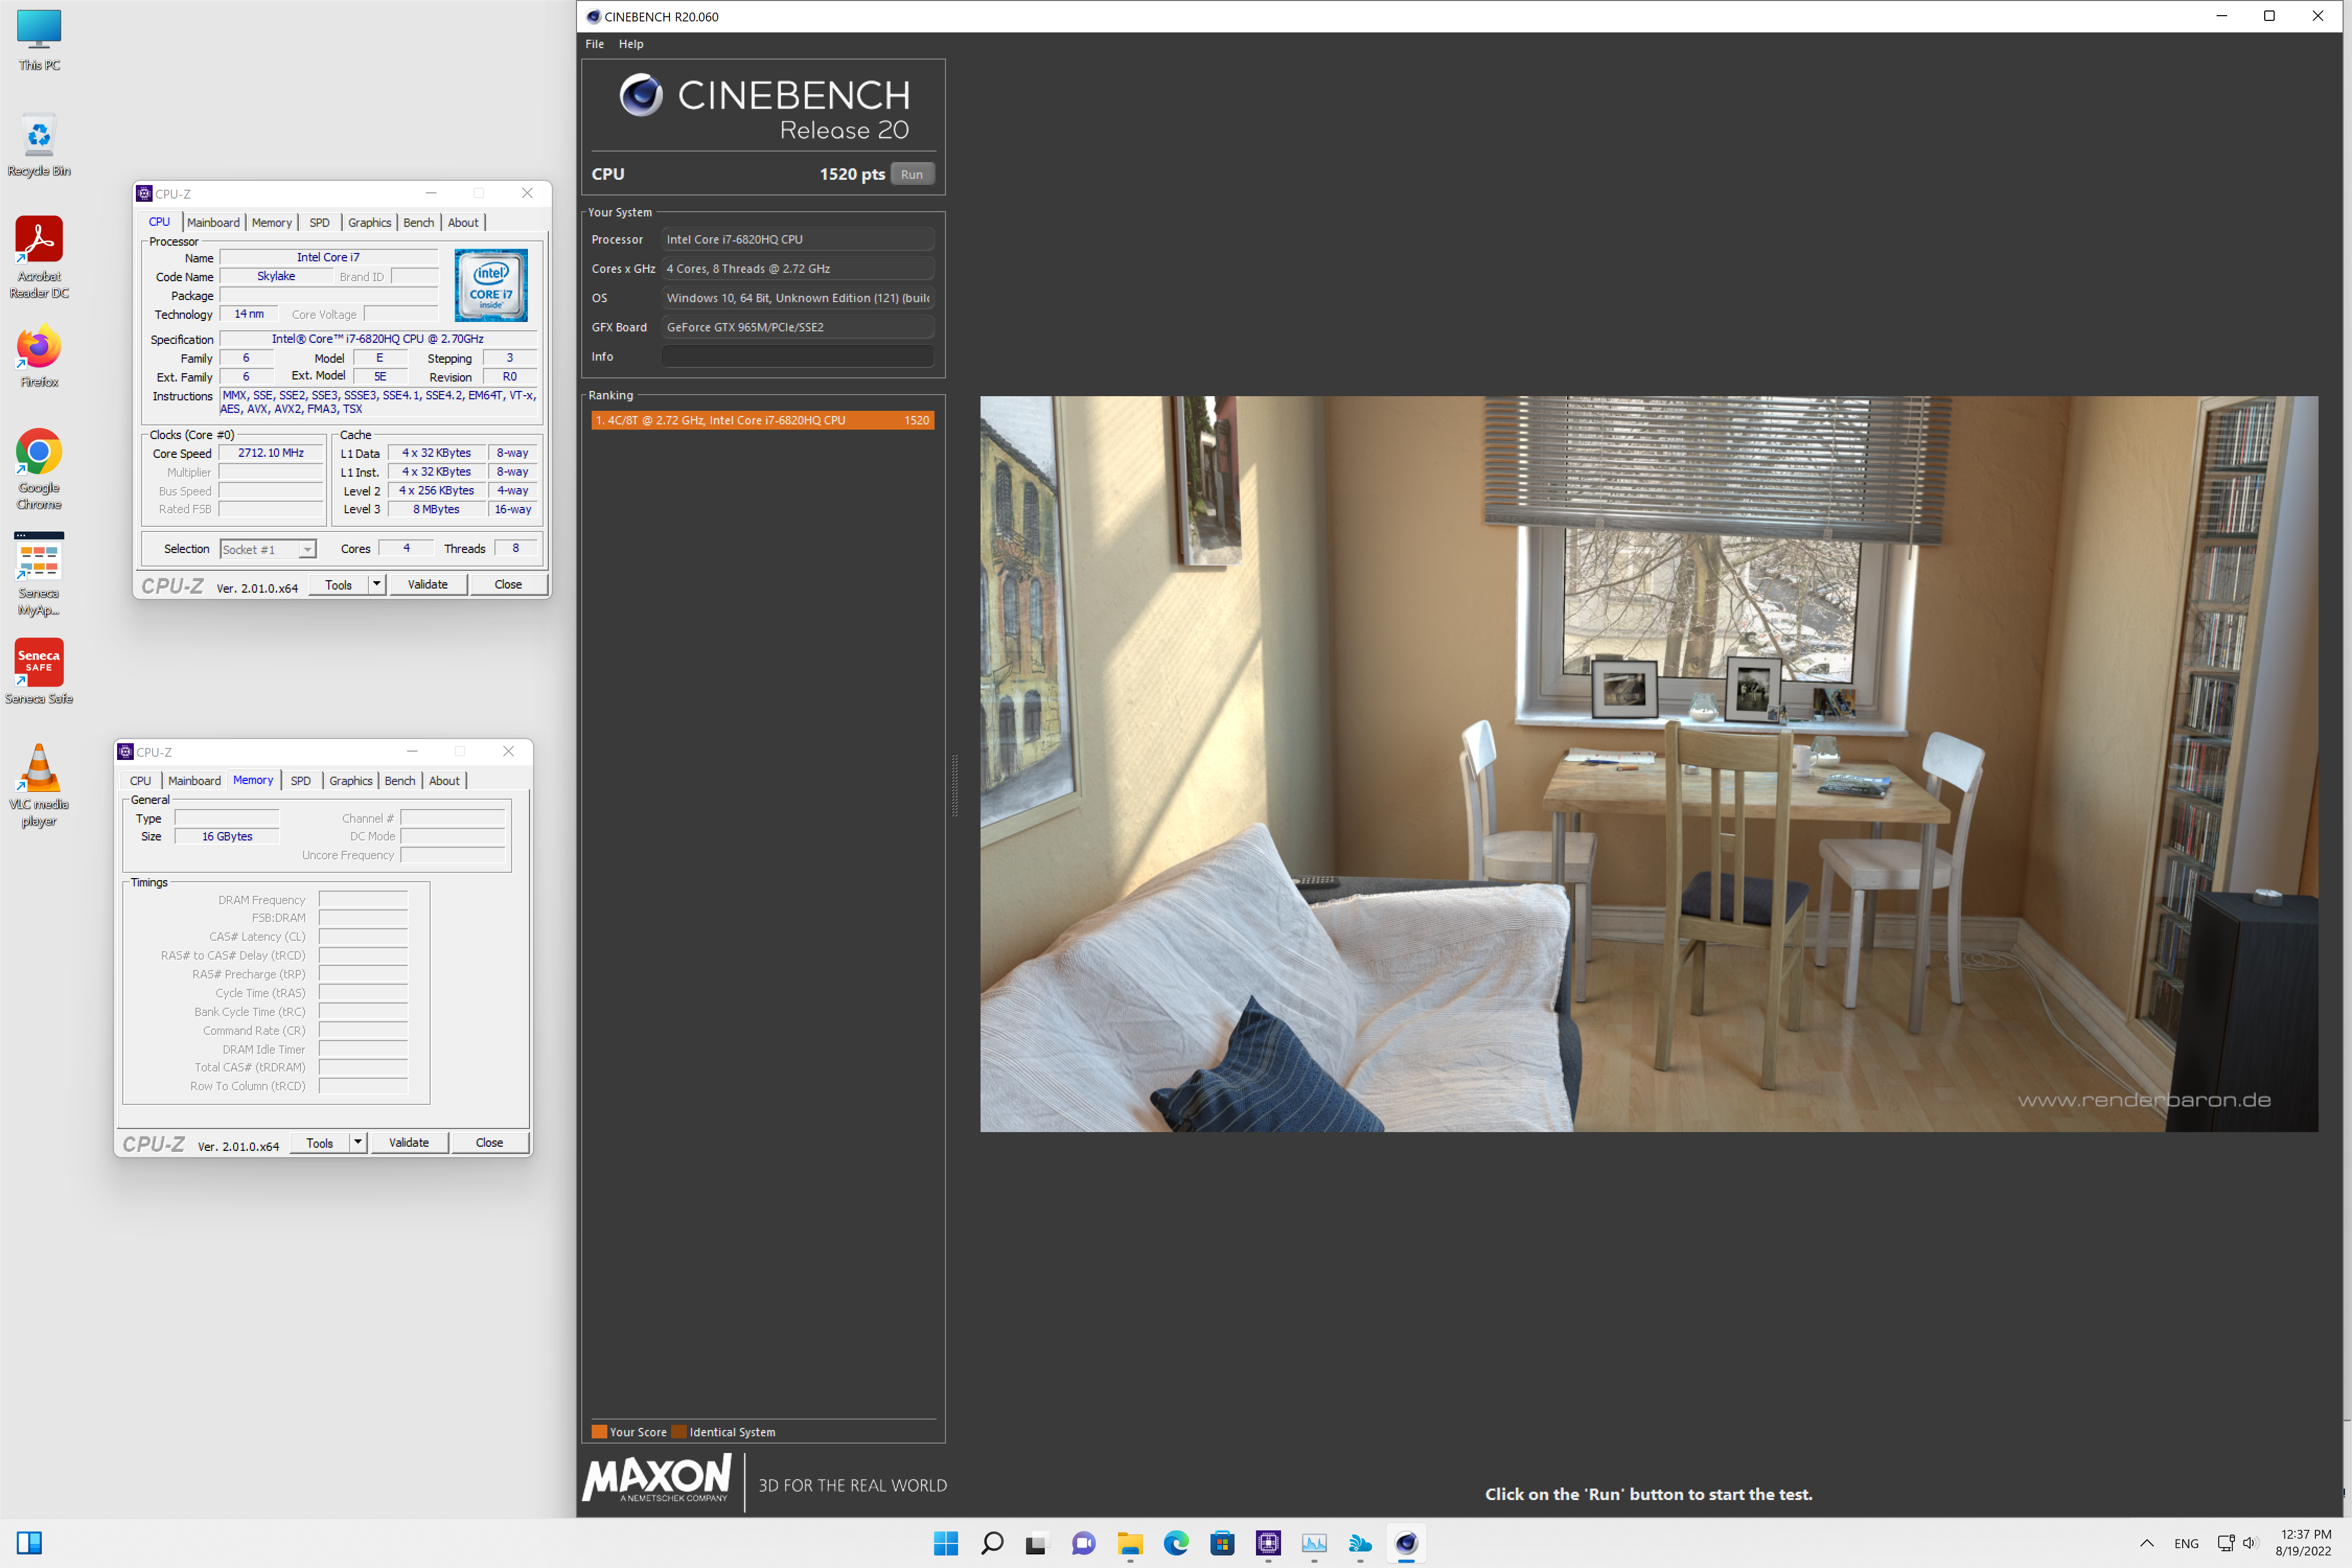Launch Firefox from the desktop

pos(39,357)
